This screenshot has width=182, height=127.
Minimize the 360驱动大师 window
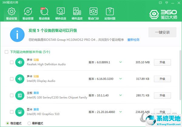[x=173, y=3]
